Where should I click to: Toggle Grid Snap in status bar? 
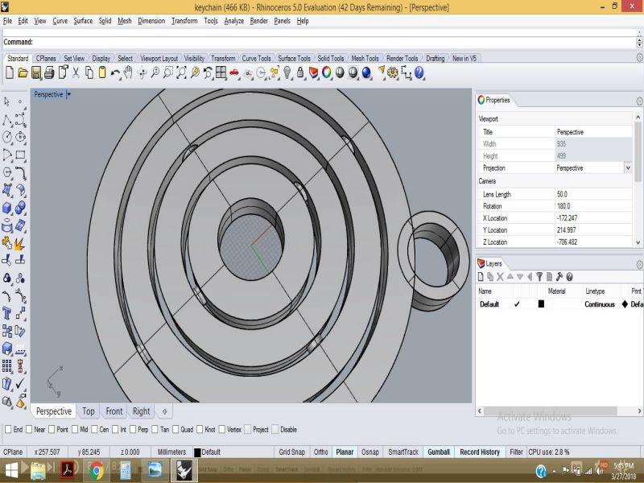point(291,452)
